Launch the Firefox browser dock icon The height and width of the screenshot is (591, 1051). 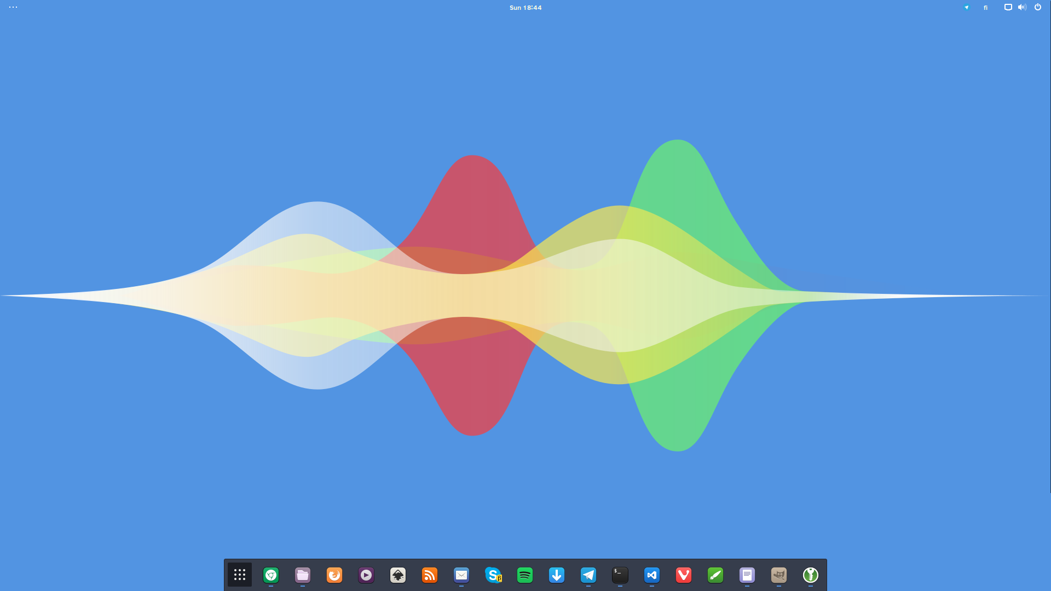click(334, 575)
